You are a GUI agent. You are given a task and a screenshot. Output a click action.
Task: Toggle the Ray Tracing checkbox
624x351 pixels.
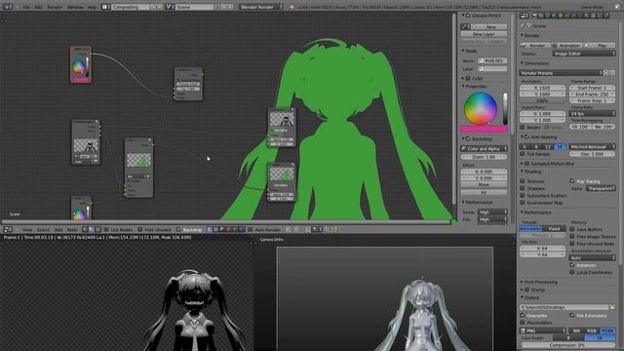point(572,181)
